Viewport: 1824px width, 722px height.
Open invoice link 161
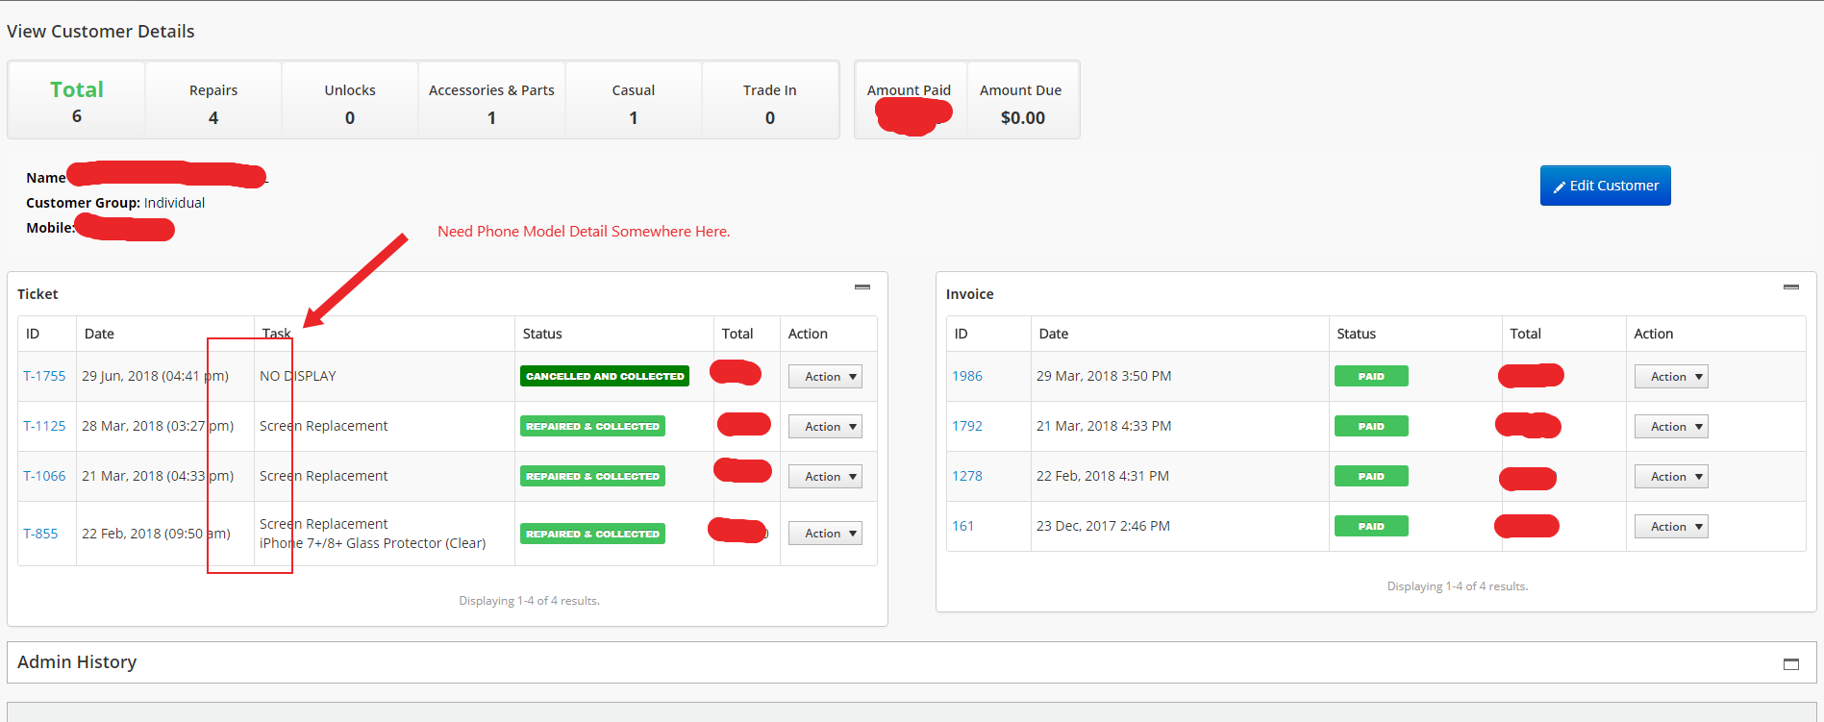pos(963,526)
